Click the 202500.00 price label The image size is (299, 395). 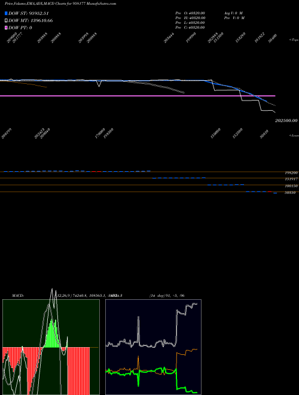[x=286, y=121]
